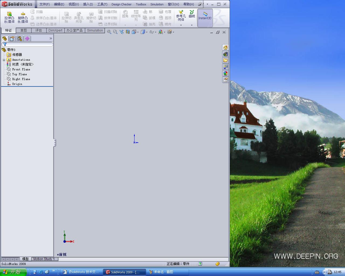Open the 工具(T) menu
Viewport: 345px width, 276px height.
click(102, 4)
